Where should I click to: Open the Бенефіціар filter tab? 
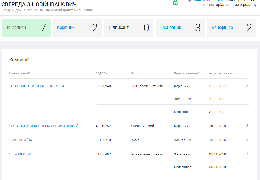[x=232, y=28]
